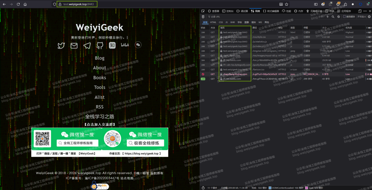This screenshot has width=372, height=190.
Task: Select the /favicon.ico request row
Action: [x=286, y=69]
